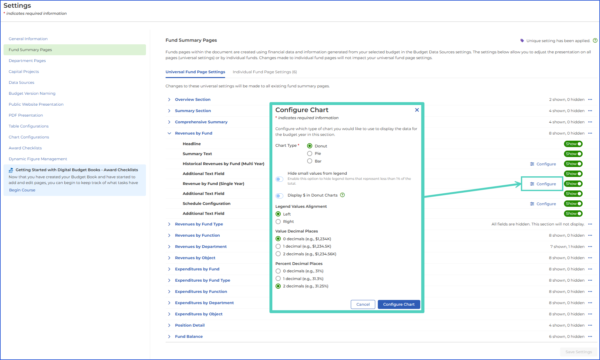Open more options for Position Detail

pos(590,325)
